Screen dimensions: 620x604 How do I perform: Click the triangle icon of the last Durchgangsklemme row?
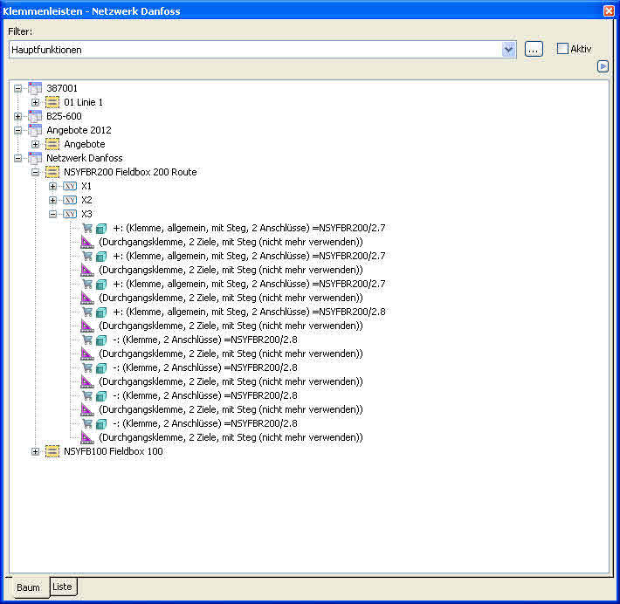coord(87,437)
